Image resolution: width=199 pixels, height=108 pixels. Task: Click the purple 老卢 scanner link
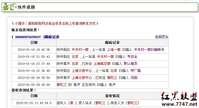pos(112,85)
